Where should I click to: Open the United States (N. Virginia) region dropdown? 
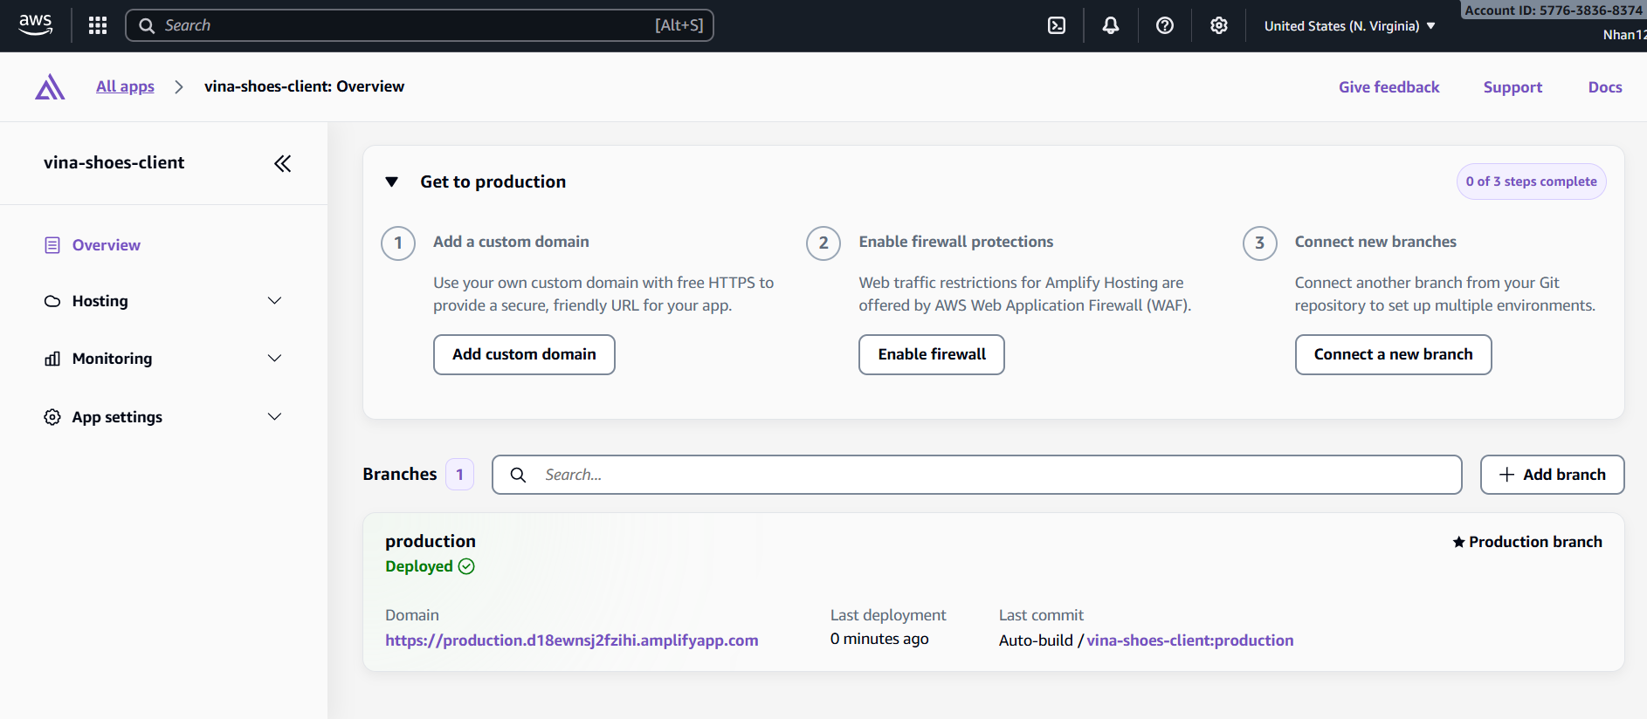coord(1349,26)
